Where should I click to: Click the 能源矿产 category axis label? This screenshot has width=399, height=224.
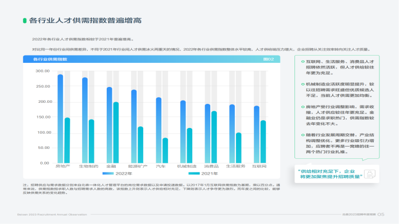pyautogui.click(x=138, y=166)
